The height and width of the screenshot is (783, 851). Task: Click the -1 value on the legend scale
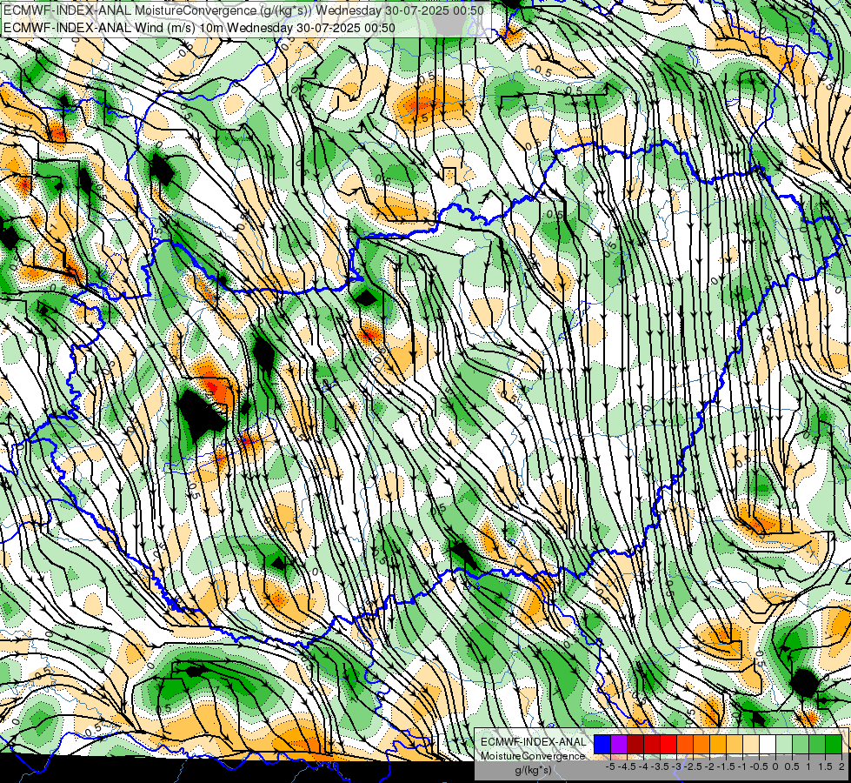tap(742, 766)
